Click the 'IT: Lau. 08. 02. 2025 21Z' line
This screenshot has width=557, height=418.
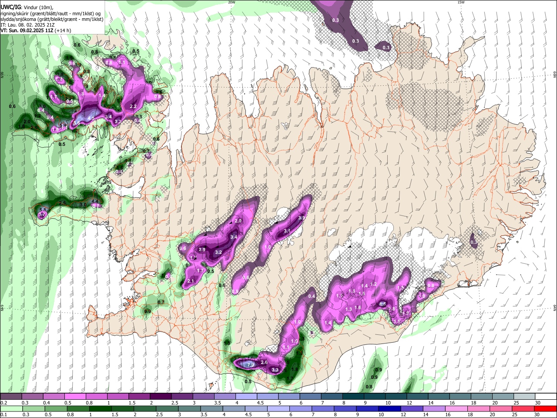tap(28, 25)
